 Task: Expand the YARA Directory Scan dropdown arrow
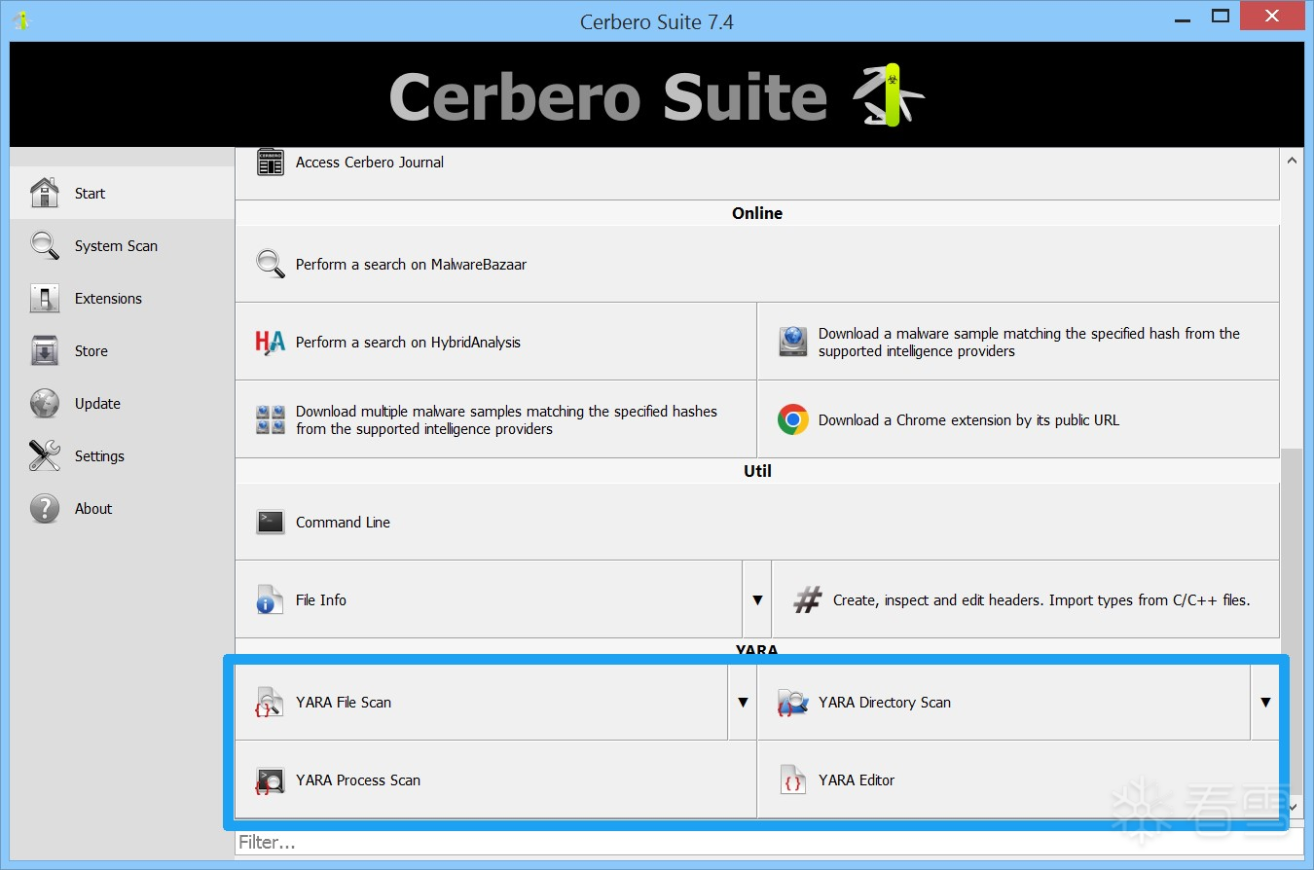[1265, 702]
